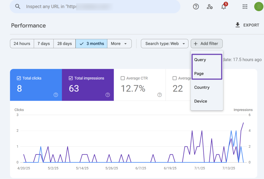Open notifications via the bell icon
The width and height of the screenshot is (264, 179).
point(223,7)
